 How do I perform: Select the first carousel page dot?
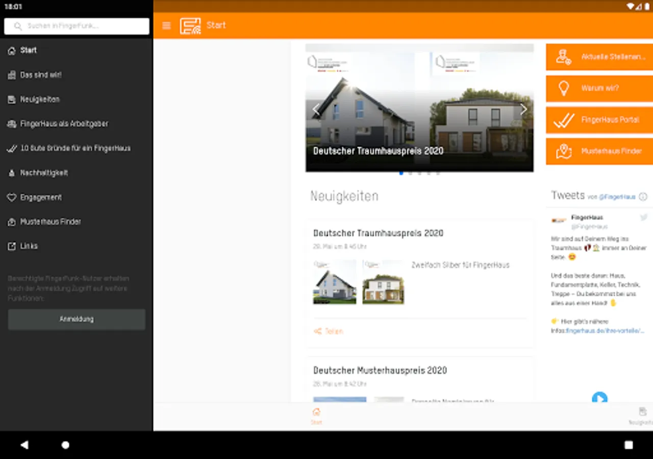click(401, 173)
